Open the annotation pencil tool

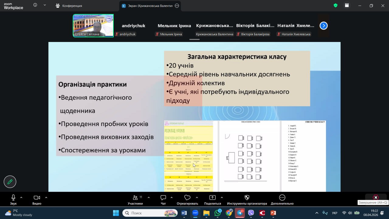(x=10, y=182)
